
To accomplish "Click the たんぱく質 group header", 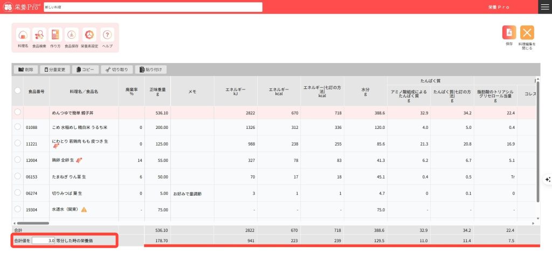I will [431, 81].
